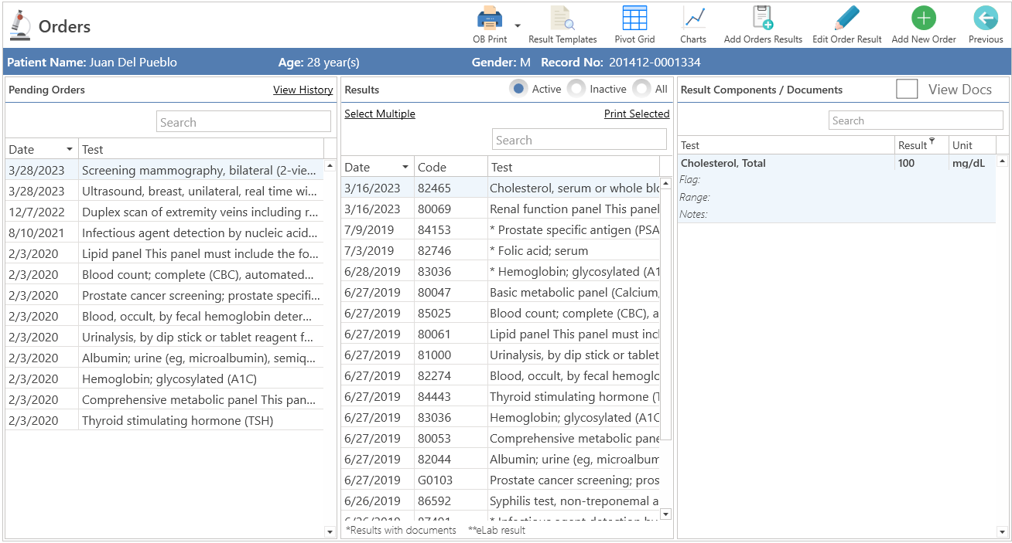
Task: Select Duplex scan of extremity veins order
Action: click(x=164, y=212)
